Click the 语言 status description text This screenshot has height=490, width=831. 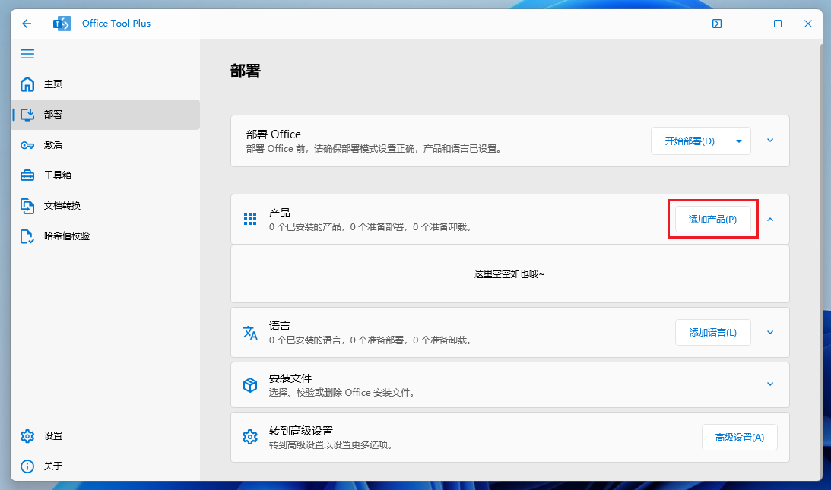point(370,340)
